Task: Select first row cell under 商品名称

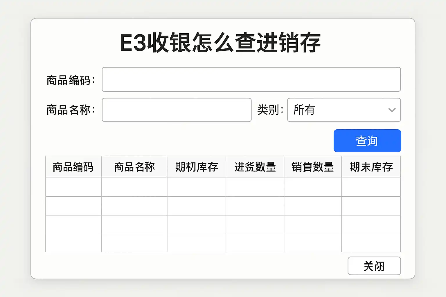Action: (x=134, y=187)
